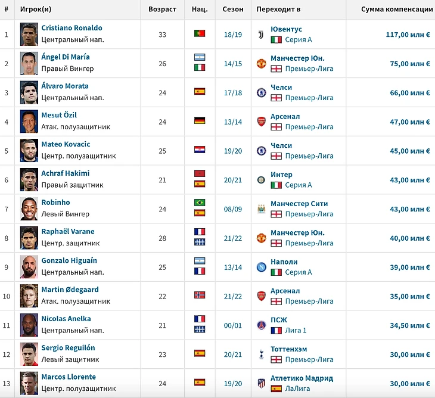Screen dimensions: 435x398
Task: Click Portugal flag in Ronaldo's row
Action: 200,34
